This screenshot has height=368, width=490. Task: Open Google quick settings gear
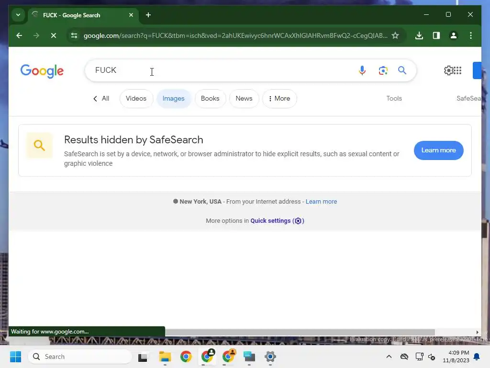point(448,70)
